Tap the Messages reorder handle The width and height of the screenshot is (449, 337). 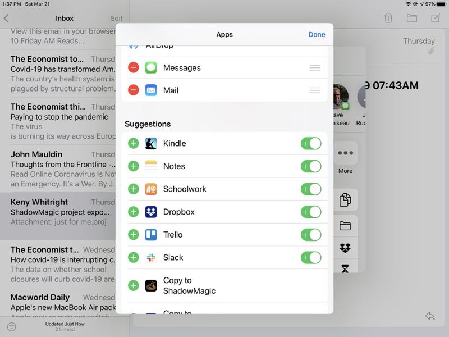315,67
